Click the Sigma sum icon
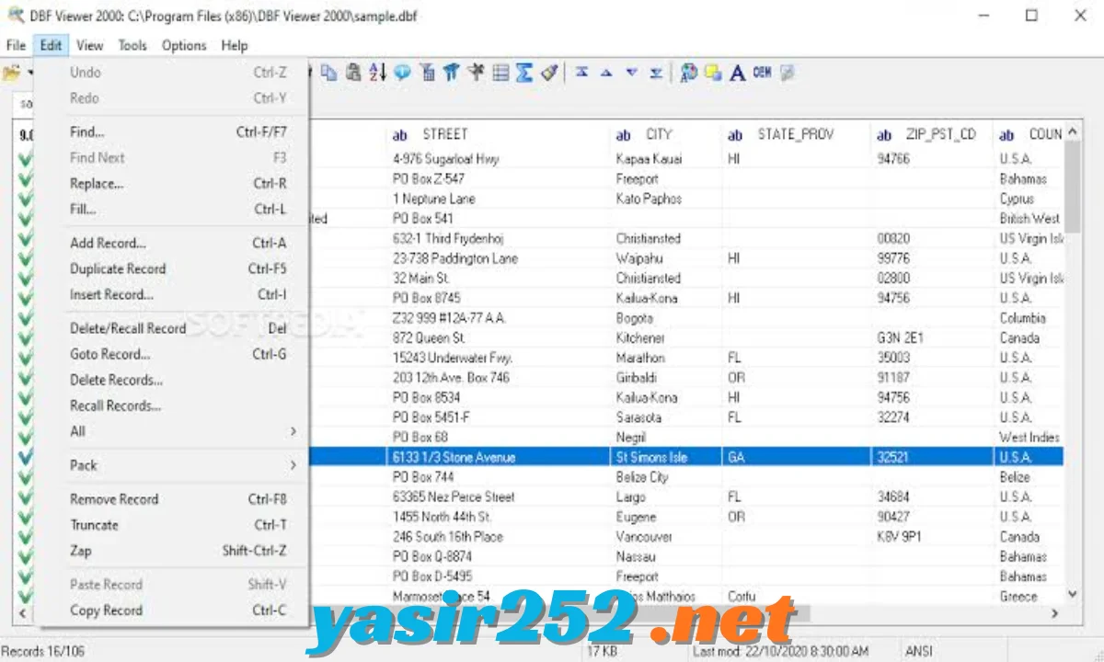1104x662 pixels. point(524,73)
